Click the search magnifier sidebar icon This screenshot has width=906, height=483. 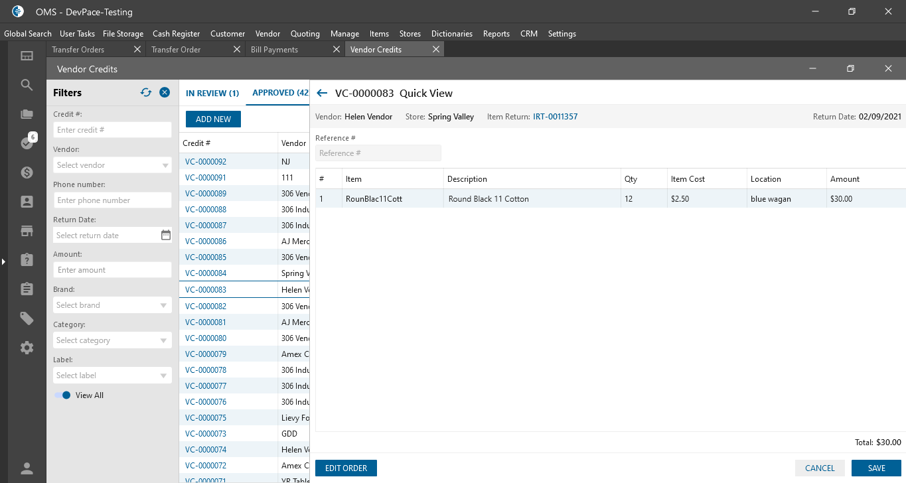[27, 85]
